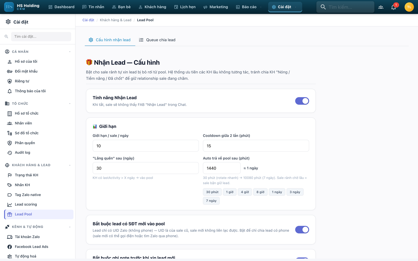This screenshot has height=261, width=418.
Task: Click the Tìm cài đặt search box
Action: (x=41, y=37)
